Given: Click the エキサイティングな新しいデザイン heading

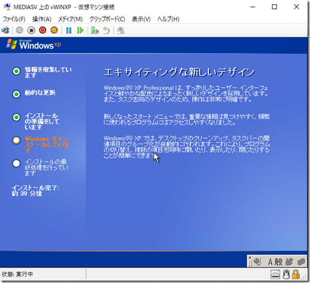Looking at the screenshot, I should [179, 72].
